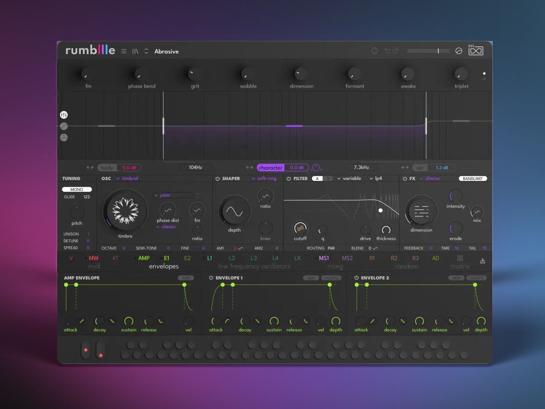545x409 pixels.
Task: Select filter A
Action: pyautogui.click(x=317, y=179)
